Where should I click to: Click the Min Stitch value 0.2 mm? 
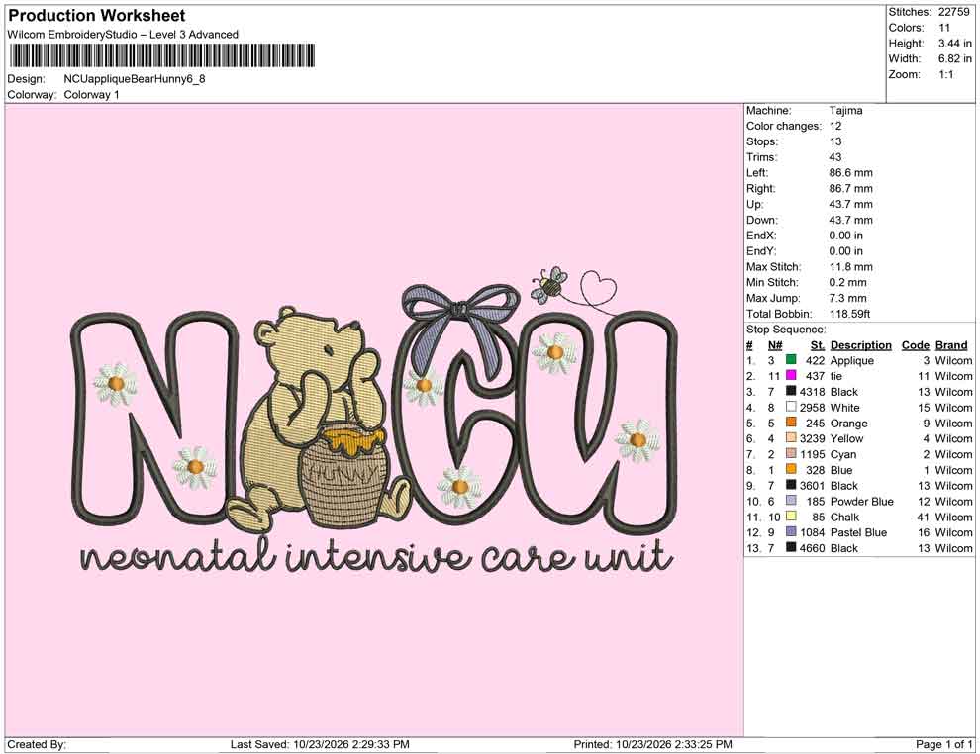point(847,282)
